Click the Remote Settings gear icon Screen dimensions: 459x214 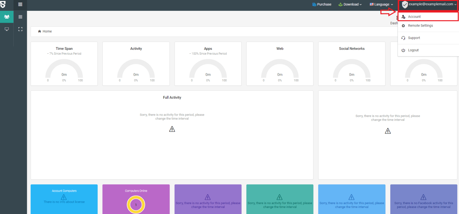(403, 26)
